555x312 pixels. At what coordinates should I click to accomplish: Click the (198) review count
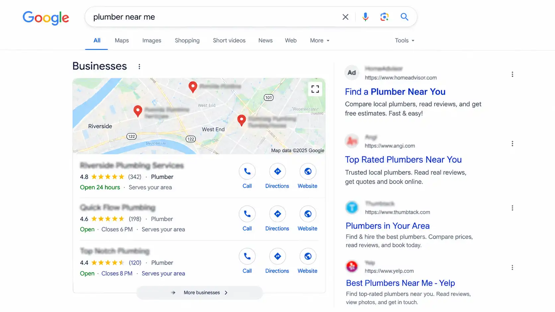click(x=135, y=219)
